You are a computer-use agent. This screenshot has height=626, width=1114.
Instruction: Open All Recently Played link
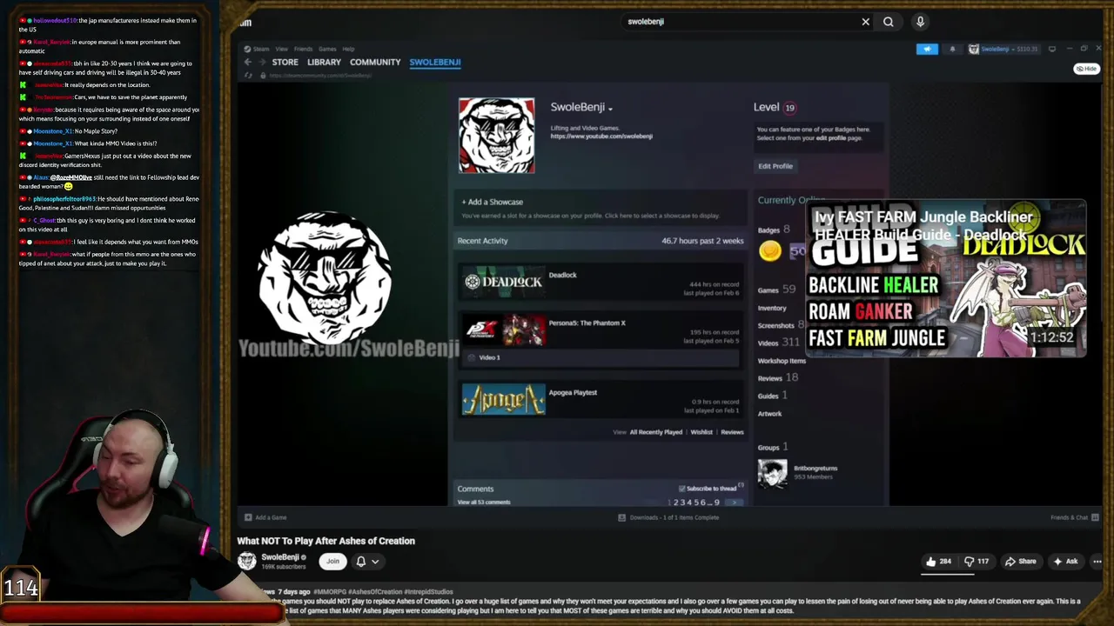pos(655,432)
